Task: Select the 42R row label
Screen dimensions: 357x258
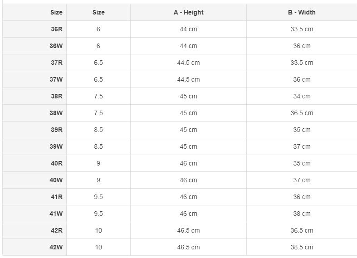Action: [x=57, y=230]
